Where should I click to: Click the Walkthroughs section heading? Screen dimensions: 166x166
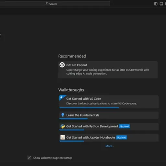coord(71,90)
